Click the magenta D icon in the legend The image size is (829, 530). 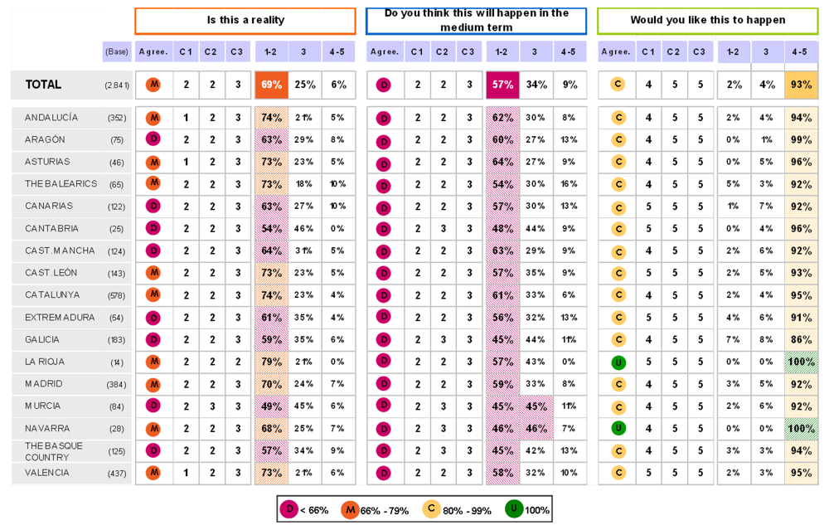(288, 509)
